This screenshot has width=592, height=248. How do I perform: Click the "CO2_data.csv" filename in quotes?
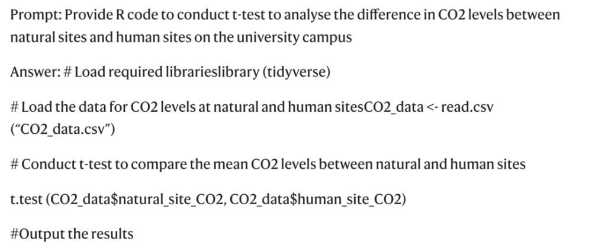tap(63, 130)
